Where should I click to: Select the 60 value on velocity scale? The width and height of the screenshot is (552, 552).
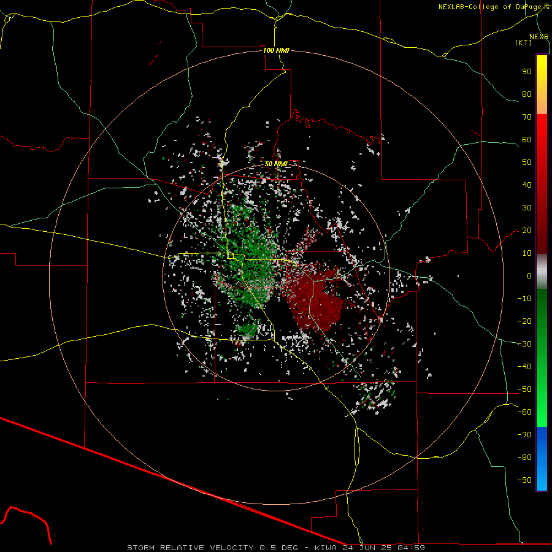(x=527, y=139)
